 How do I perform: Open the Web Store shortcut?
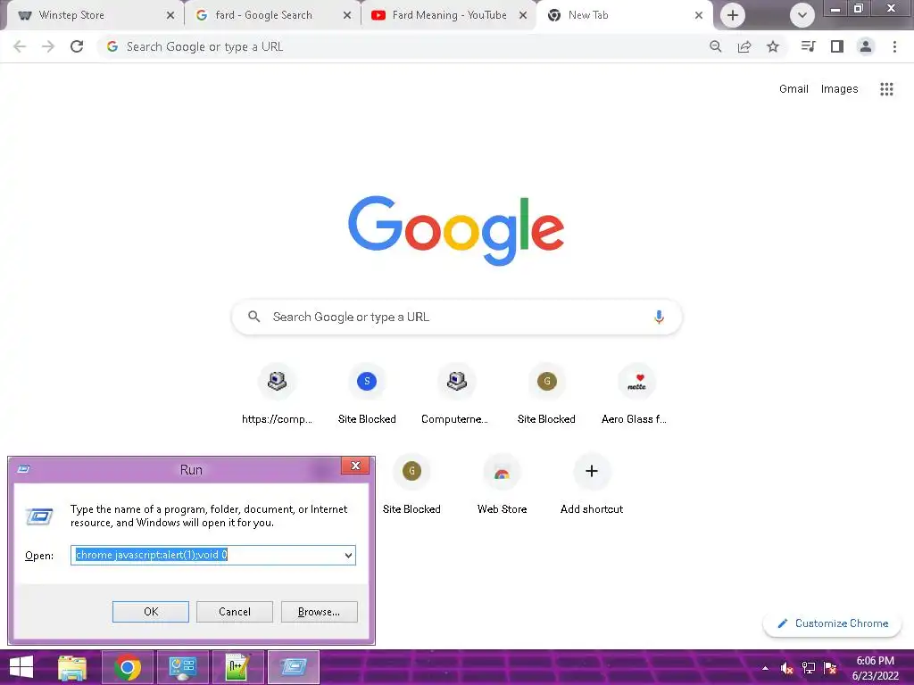pyautogui.click(x=502, y=483)
